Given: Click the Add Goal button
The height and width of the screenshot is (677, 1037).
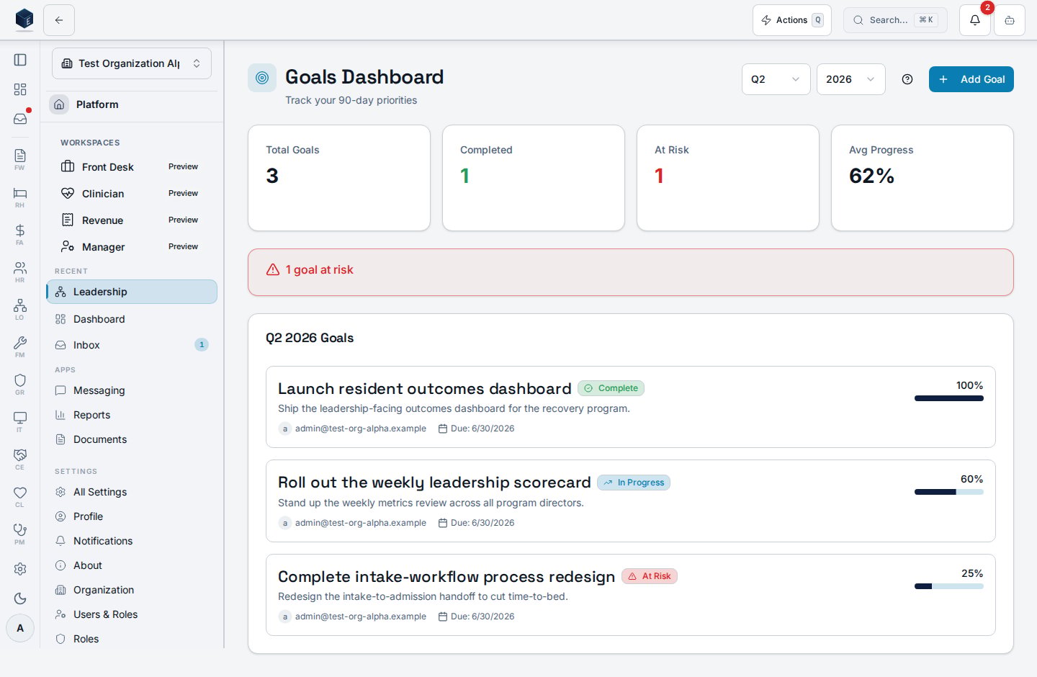Looking at the screenshot, I should [971, 79].
